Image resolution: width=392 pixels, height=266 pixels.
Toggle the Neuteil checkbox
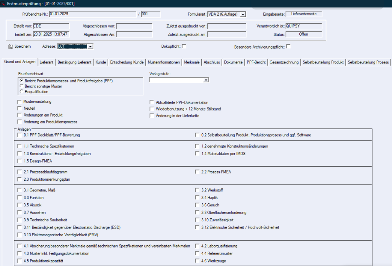[x=20, y=108]
